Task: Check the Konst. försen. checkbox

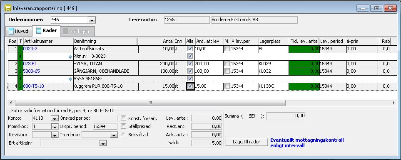Action: coord(124,118)
